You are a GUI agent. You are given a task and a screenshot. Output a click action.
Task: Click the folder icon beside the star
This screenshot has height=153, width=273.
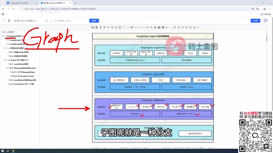51,21
